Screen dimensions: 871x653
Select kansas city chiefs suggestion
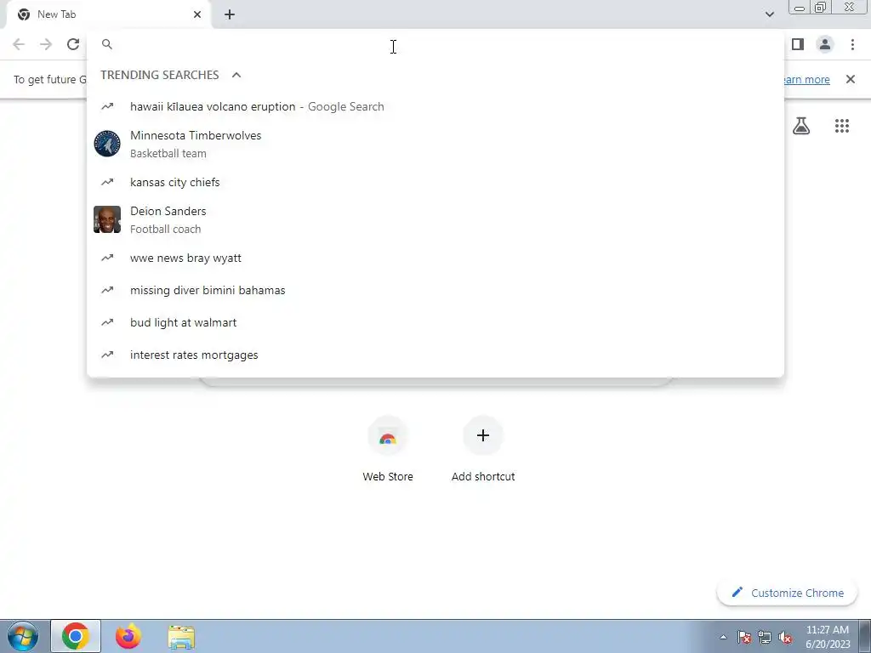coord(435,182)
